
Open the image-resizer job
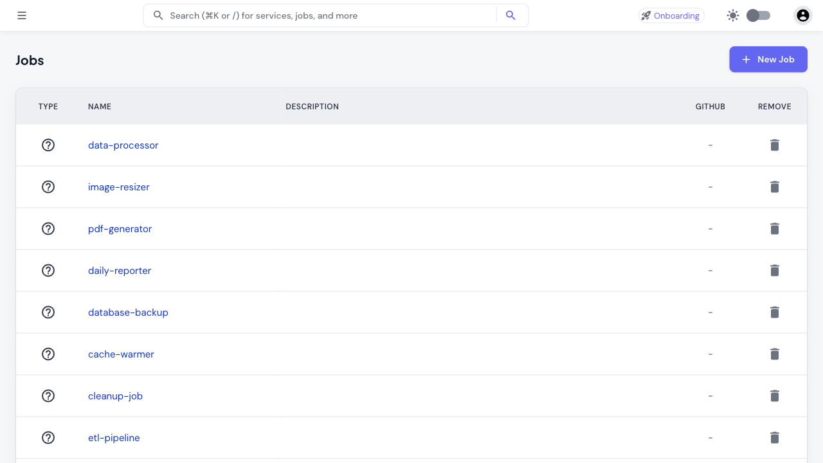[118, 186]
